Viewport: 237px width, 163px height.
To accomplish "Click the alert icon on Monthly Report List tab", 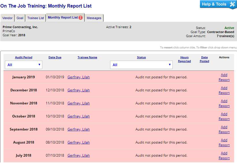I will (x=81, y=18).
